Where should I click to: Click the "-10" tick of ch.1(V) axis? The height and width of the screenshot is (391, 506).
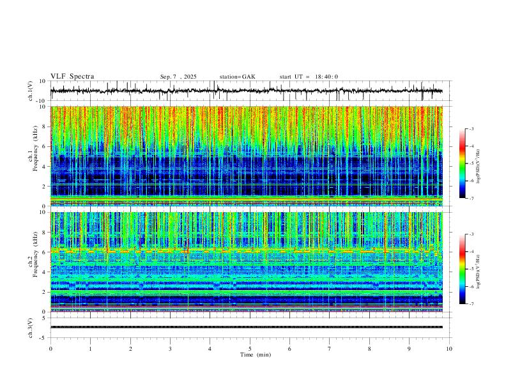42,101
